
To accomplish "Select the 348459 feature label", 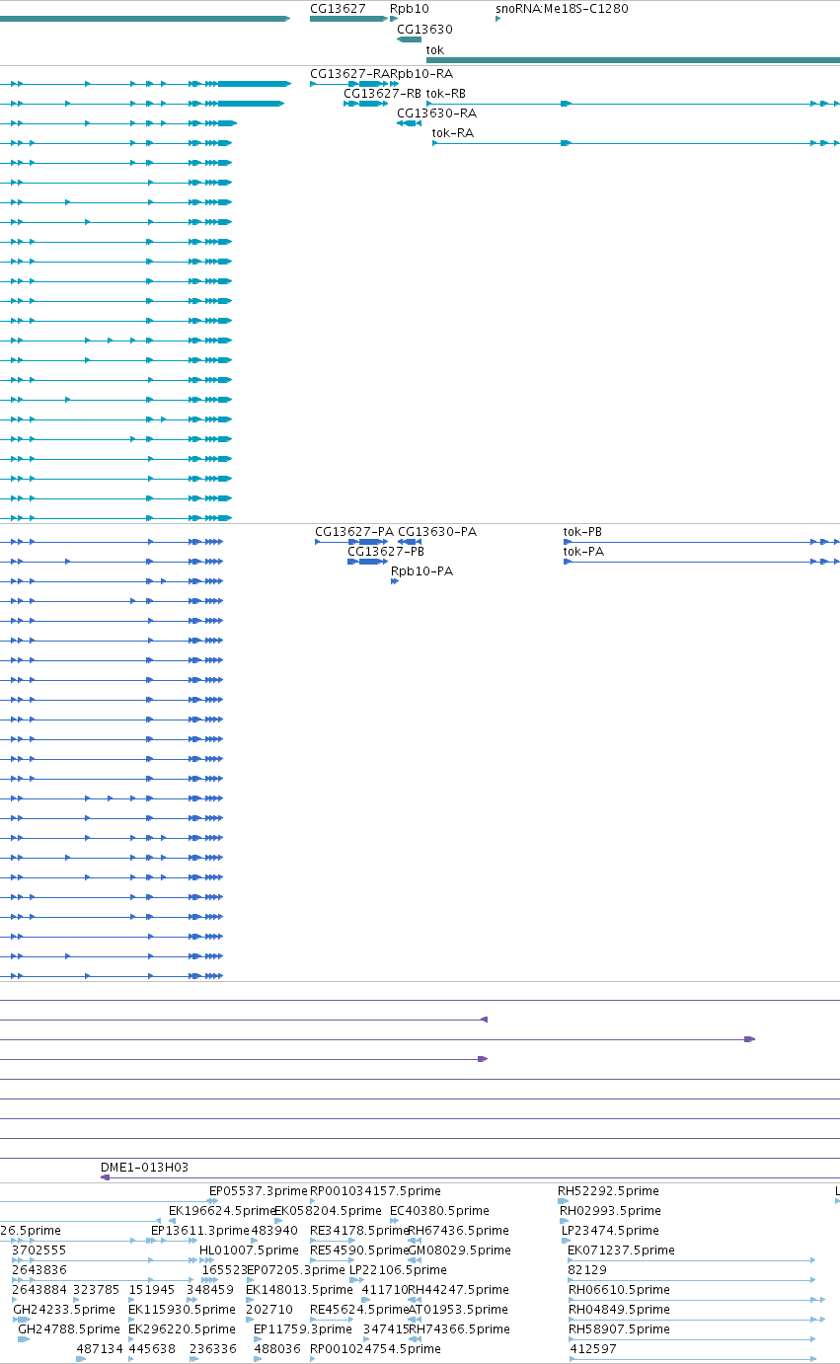I will coord(210,1289).
